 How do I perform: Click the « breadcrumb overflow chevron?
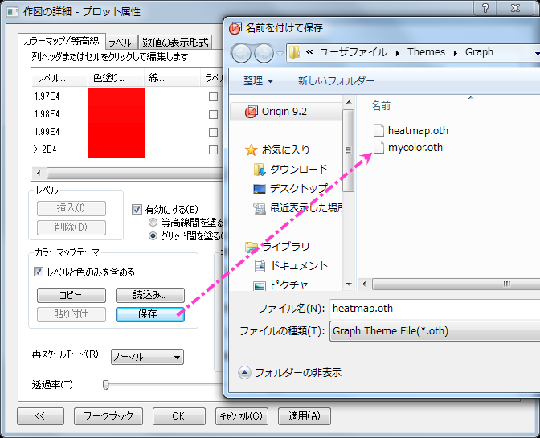pyautogui.click(x=309, y=52)
